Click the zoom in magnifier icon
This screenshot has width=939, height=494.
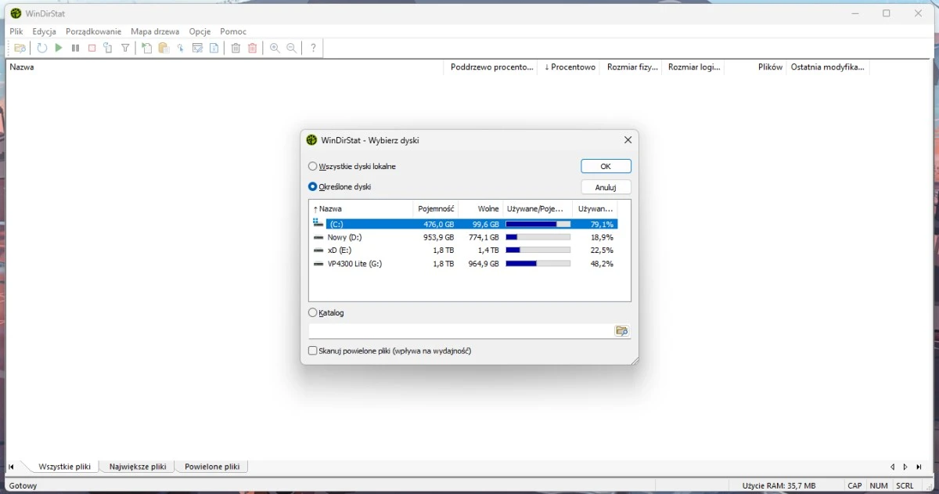pyautogui.click(x=275, y=49)
